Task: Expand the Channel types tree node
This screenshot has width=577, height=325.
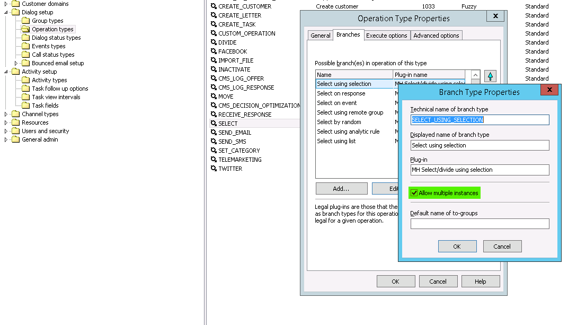Action: pos(6,114)
